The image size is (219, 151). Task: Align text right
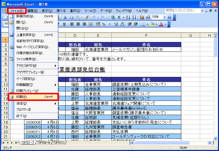pyautogui.click(x=84, y=24)
